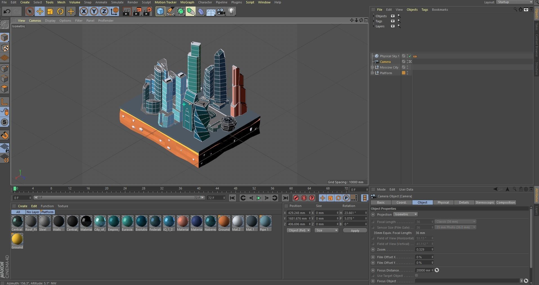Toggle Projection animation dot
This screenshot has width=539, height=285.
(x=373, y=215)
